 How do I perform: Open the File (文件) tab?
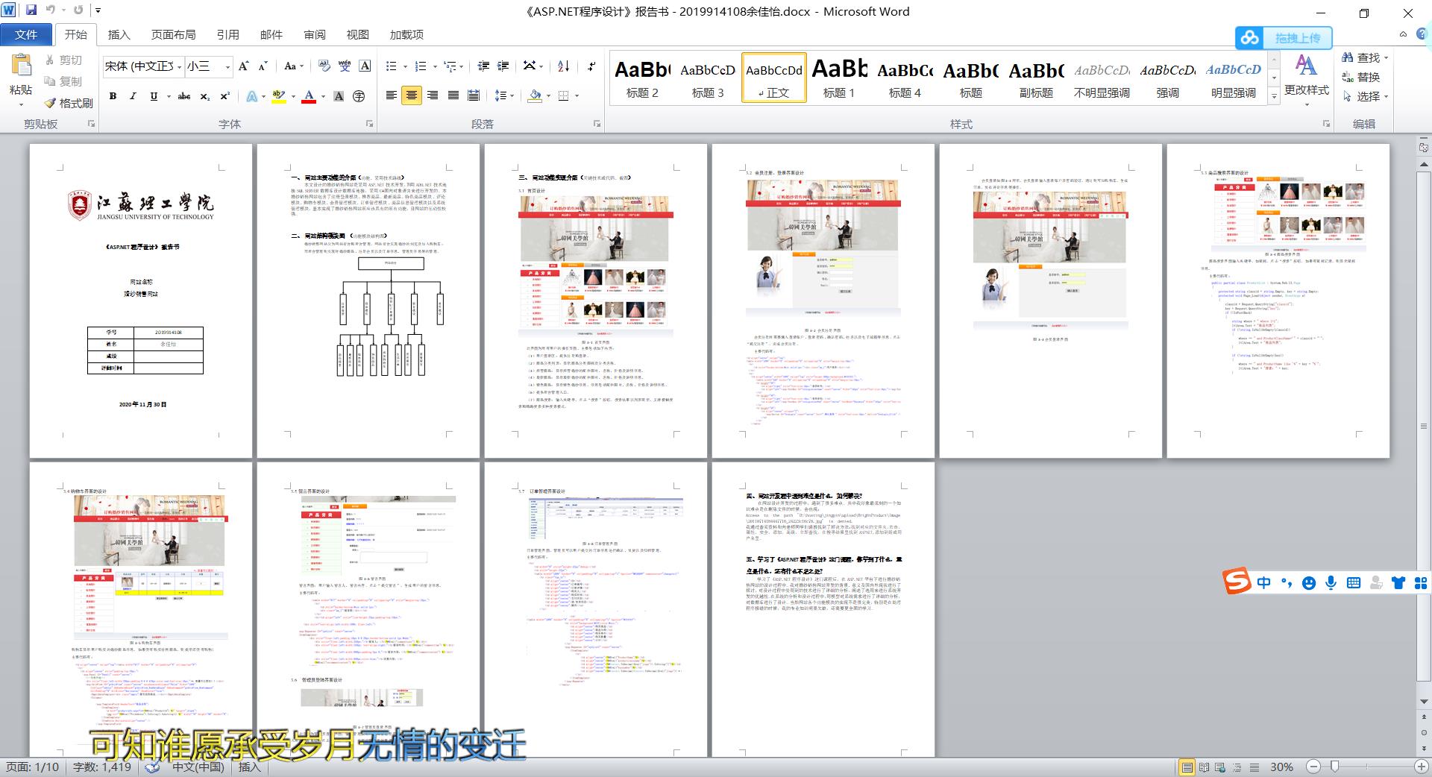(26, 34)
